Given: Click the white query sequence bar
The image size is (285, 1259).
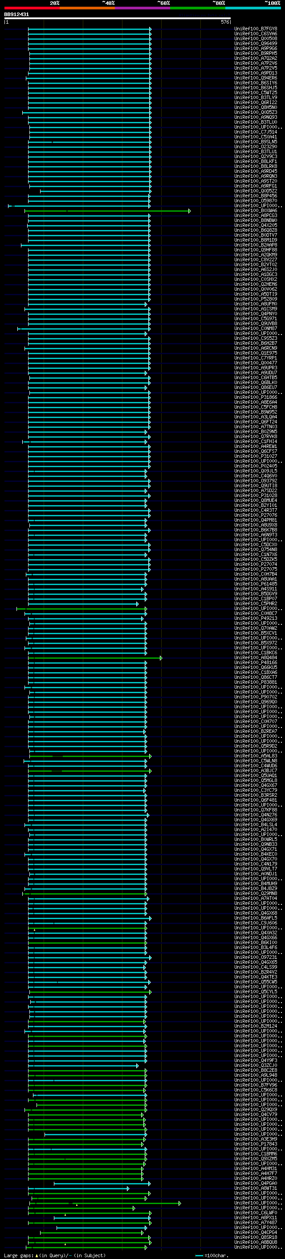Looking at the screenshot, I should pos(118,19).
